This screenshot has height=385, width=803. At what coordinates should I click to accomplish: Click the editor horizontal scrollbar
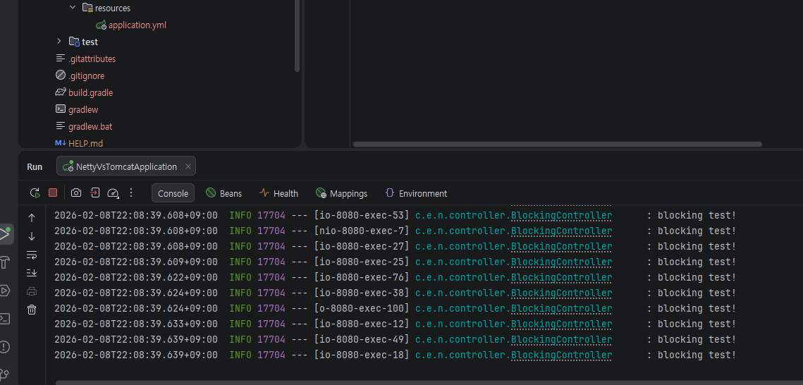tap(557, 145)
